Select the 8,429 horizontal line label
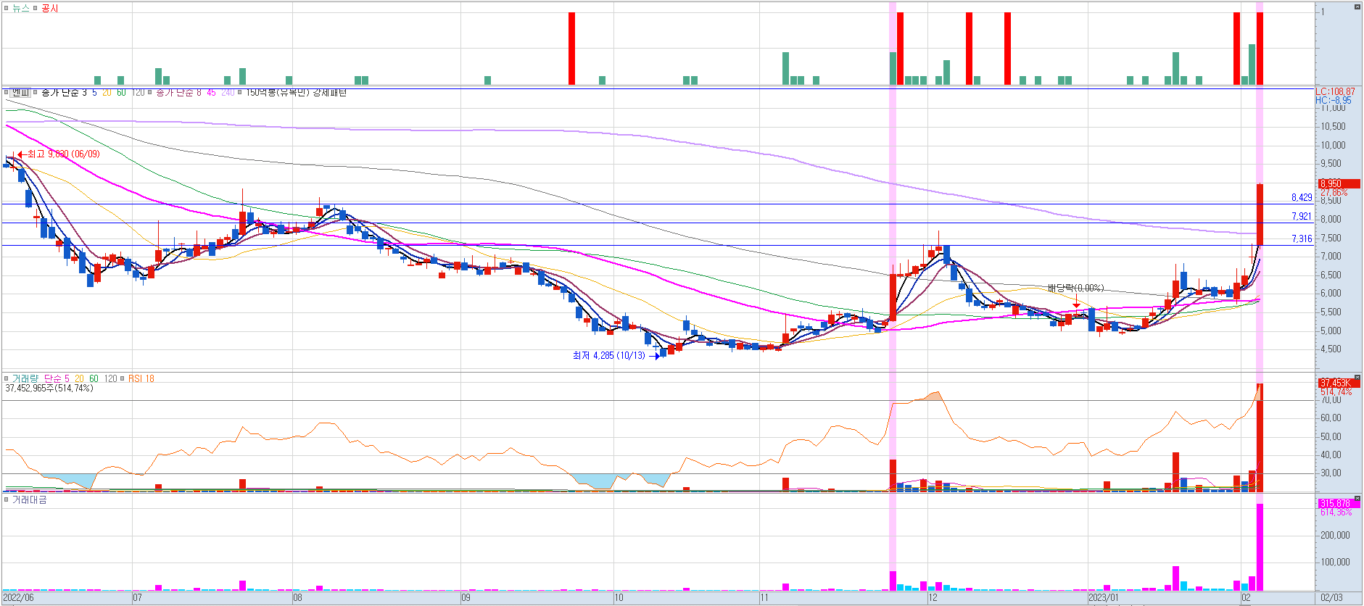 [x=1302, y=197]
